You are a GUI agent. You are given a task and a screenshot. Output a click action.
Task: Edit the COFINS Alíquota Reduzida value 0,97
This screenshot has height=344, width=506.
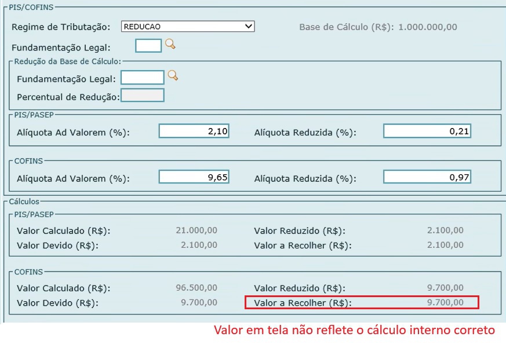click(x=427, y=176)
